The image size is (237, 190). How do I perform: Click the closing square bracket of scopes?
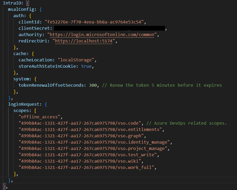coord(15,174)
